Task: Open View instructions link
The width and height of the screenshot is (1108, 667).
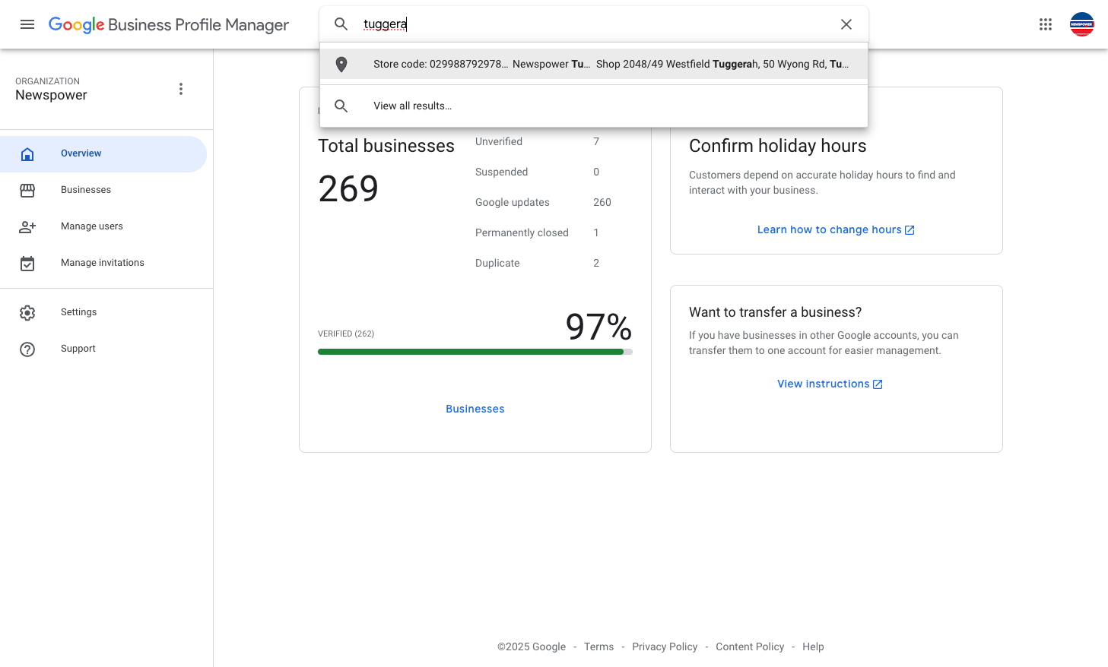Action: (830, 384)
